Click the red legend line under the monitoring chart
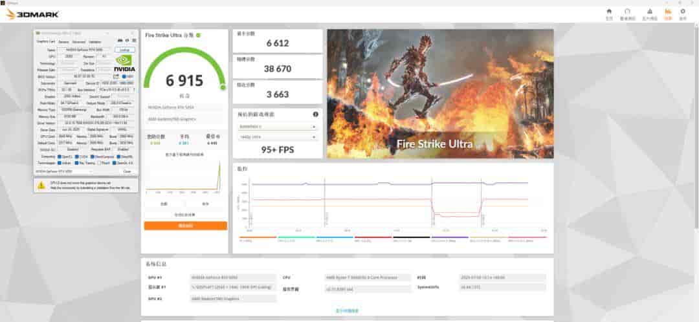The width and height of the screenshot is (699, 322). pos(373,237)
